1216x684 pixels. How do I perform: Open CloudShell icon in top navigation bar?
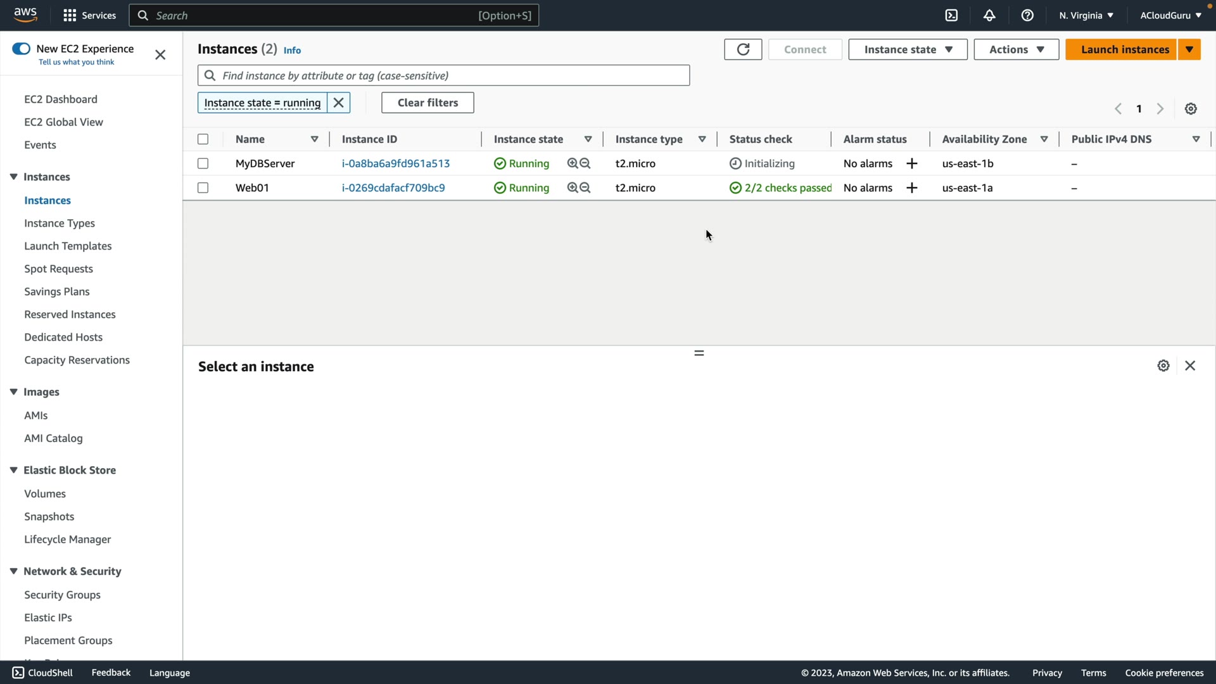click(951, 15)
